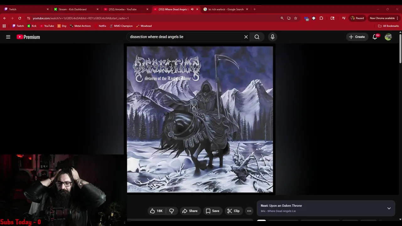Open the Kick bookmark

click(32, 26)
